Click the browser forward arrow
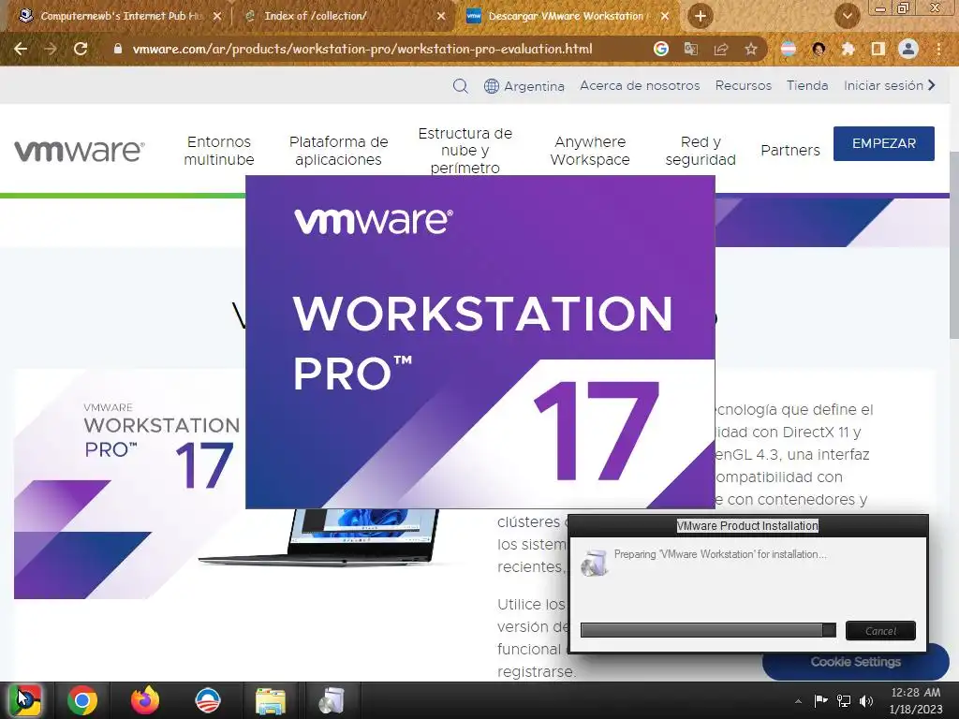The height and width of the screenshot is (719, 959). coord(51,49)
